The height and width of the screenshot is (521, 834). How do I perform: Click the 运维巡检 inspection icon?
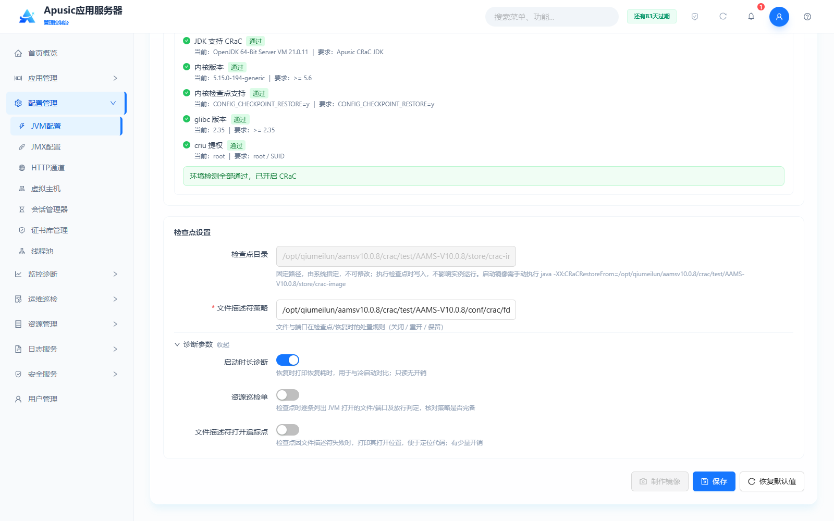pos(18,299)
